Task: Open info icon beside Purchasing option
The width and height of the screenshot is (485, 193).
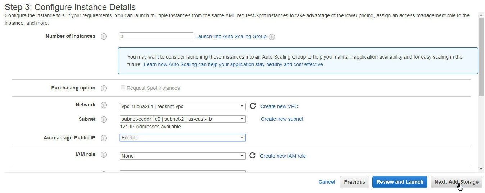Action: tap(104, 88)
